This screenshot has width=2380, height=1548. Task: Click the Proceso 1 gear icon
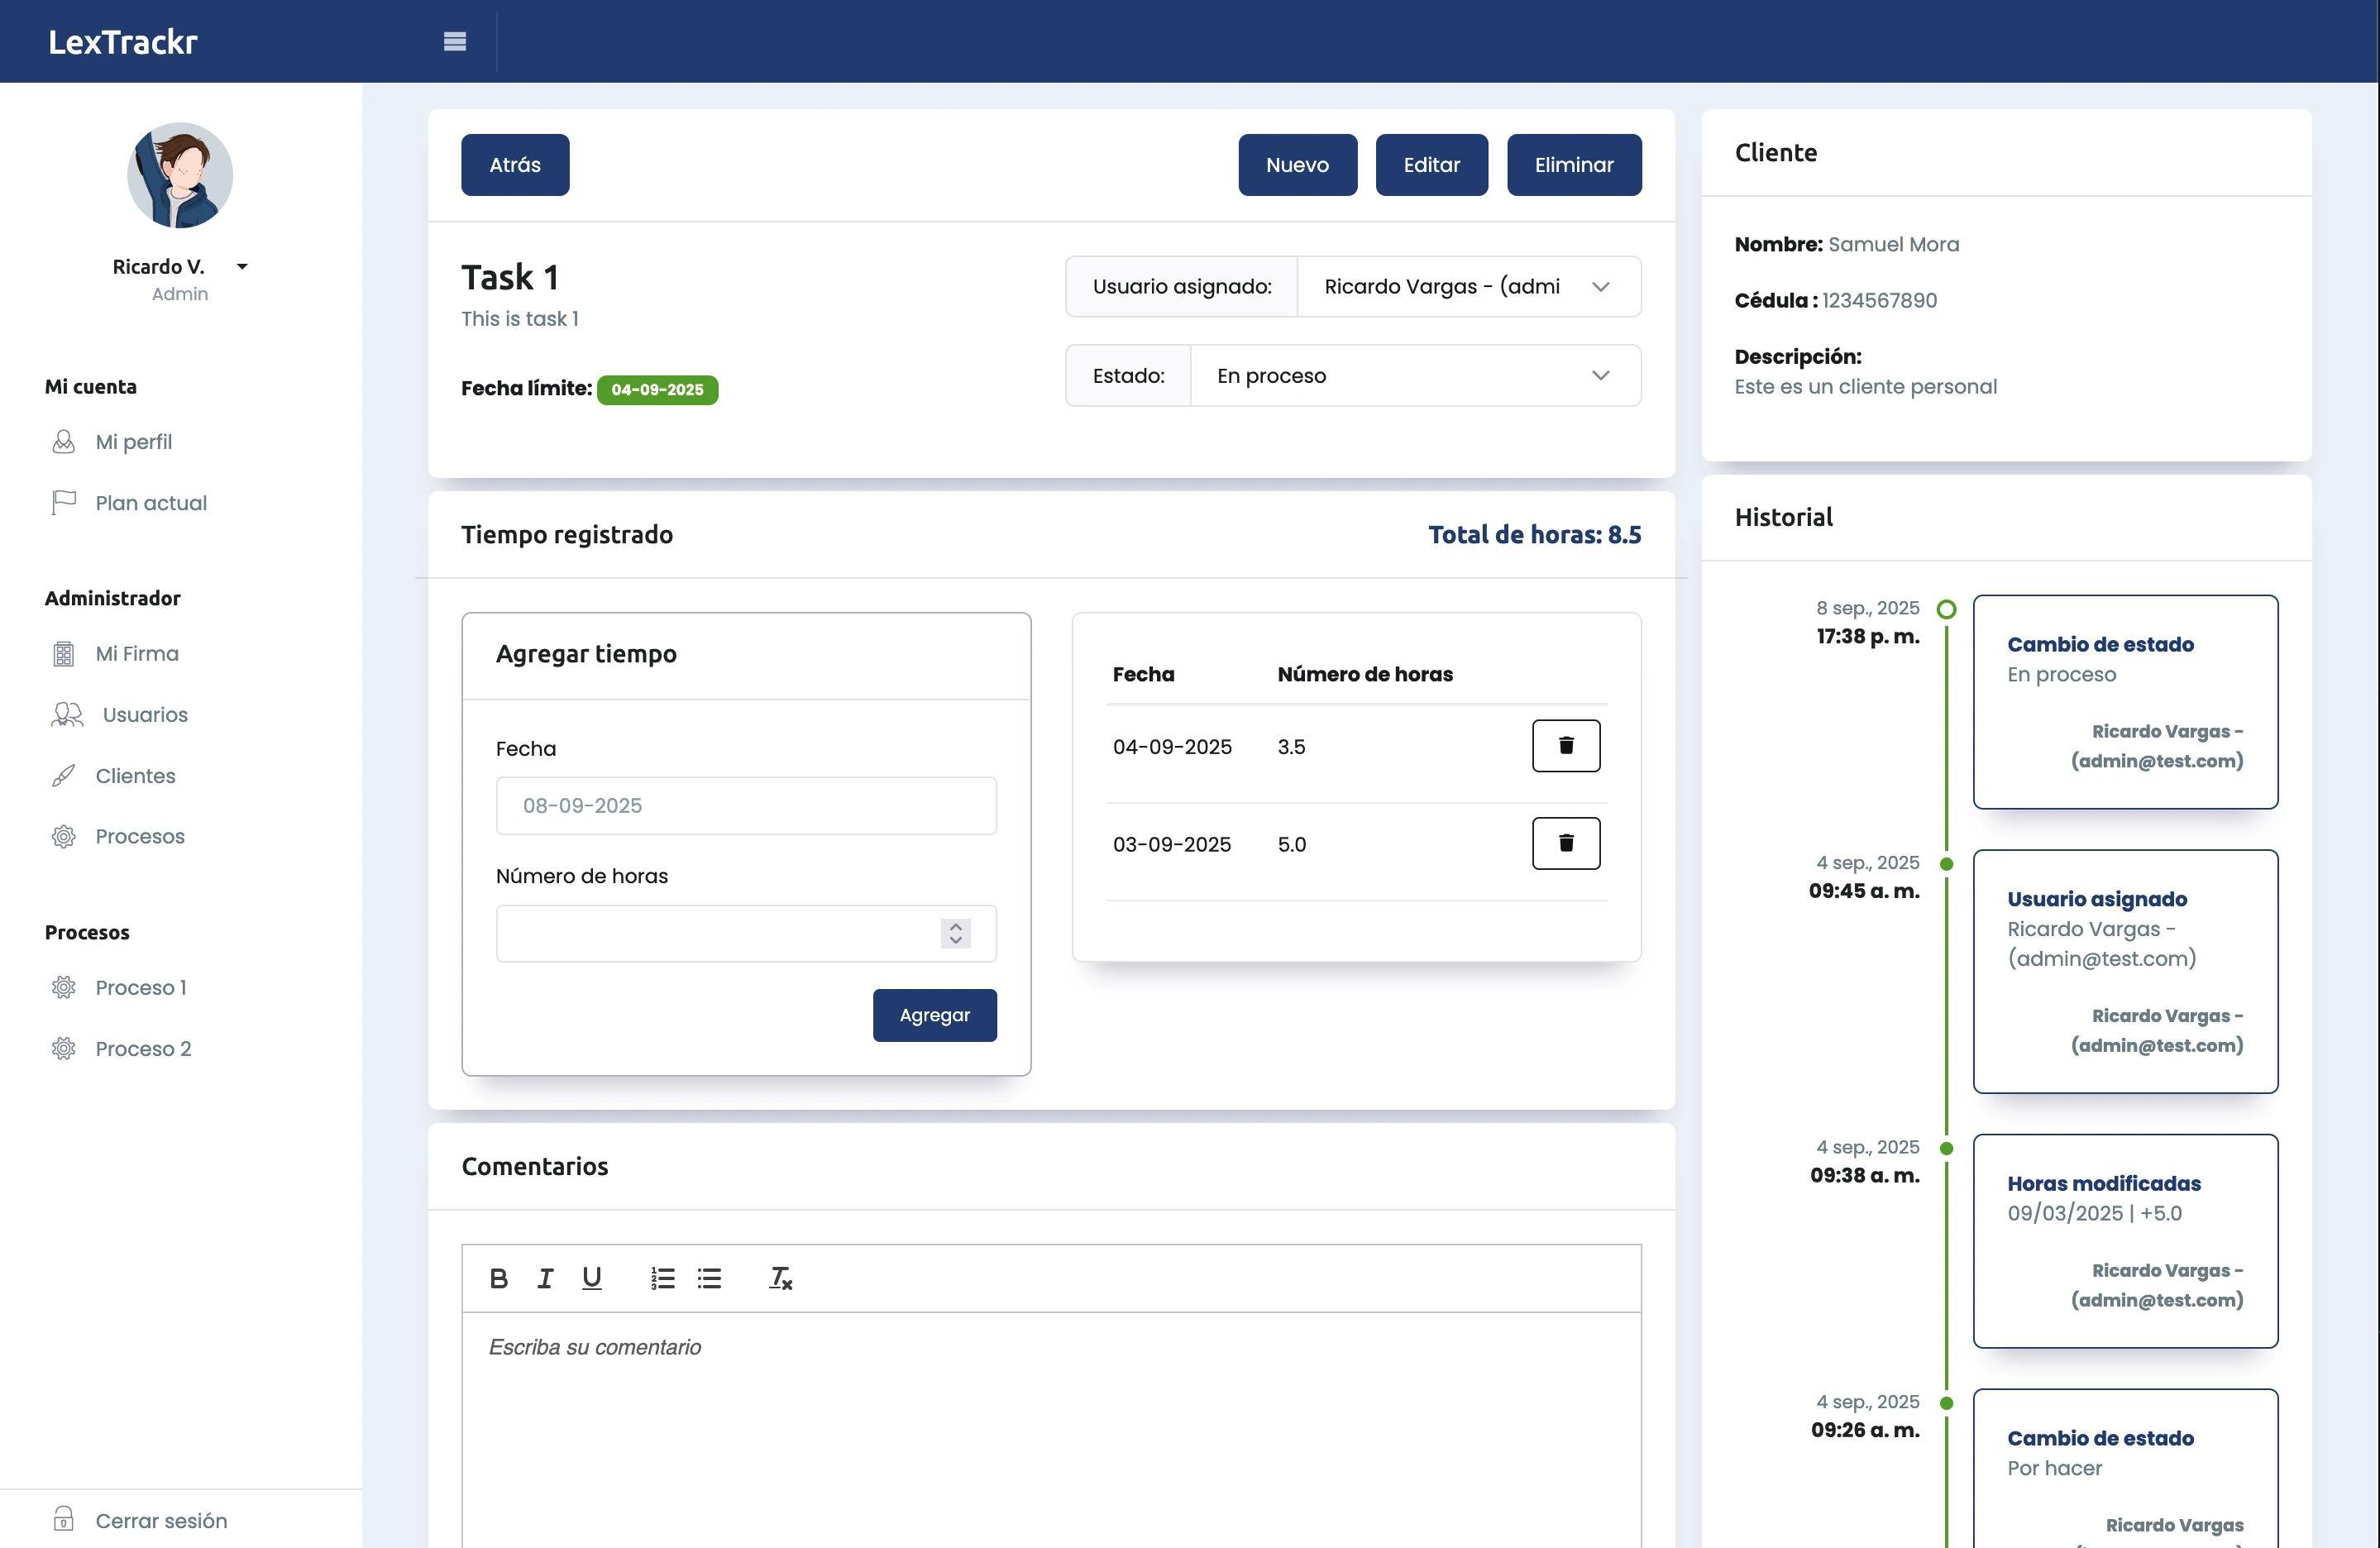[63, 988]
